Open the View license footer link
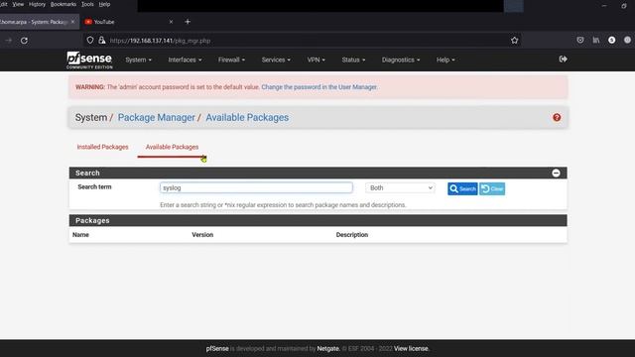Image resolution: width=635 pixels, height=357 pixels. pyautogui.click(x=411, y=348)
